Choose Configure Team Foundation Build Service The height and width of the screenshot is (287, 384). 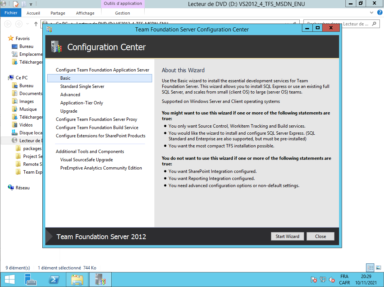[x=97, y=128]
